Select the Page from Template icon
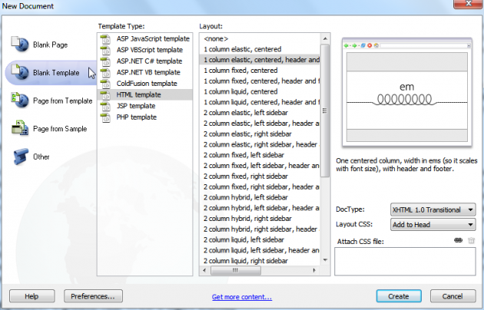Image resolution: width=484 pixels, height=310 pixels. tap(20, 100)
